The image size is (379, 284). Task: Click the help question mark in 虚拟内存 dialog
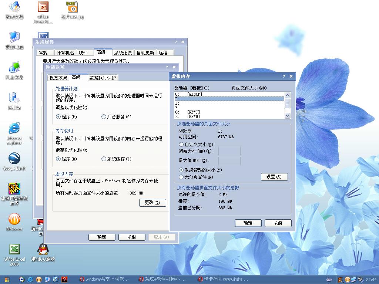click(x=284, y=76)
